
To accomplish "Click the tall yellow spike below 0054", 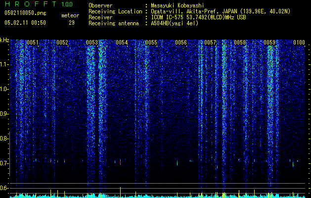I will (x=120, y=192).
